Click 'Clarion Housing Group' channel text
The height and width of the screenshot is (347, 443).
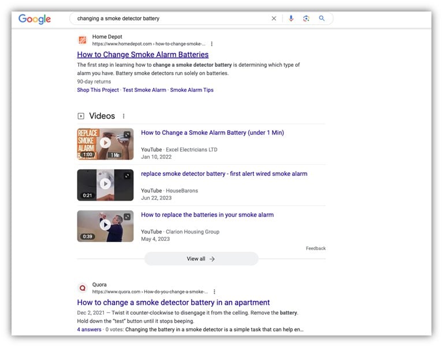192,232
